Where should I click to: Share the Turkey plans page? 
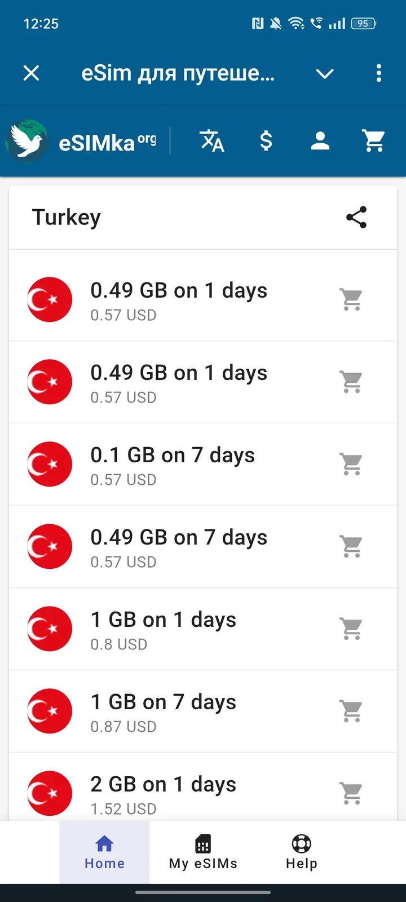click(356, 218)
